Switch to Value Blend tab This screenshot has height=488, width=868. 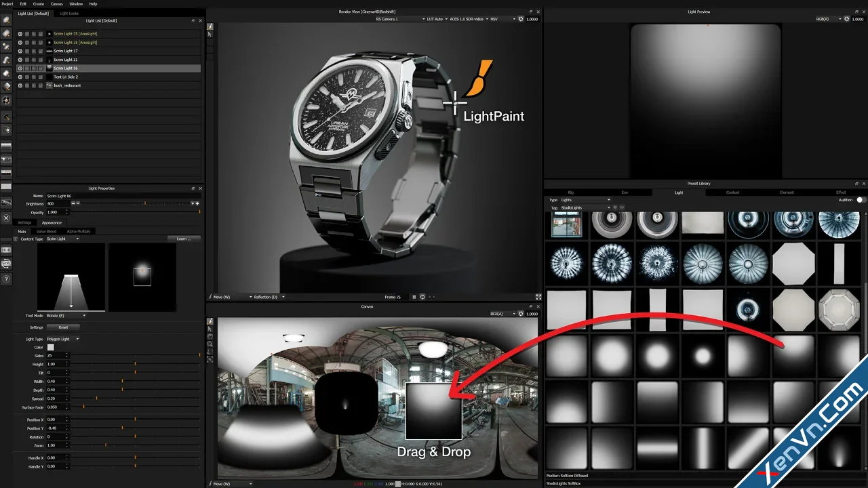point(47,231)
